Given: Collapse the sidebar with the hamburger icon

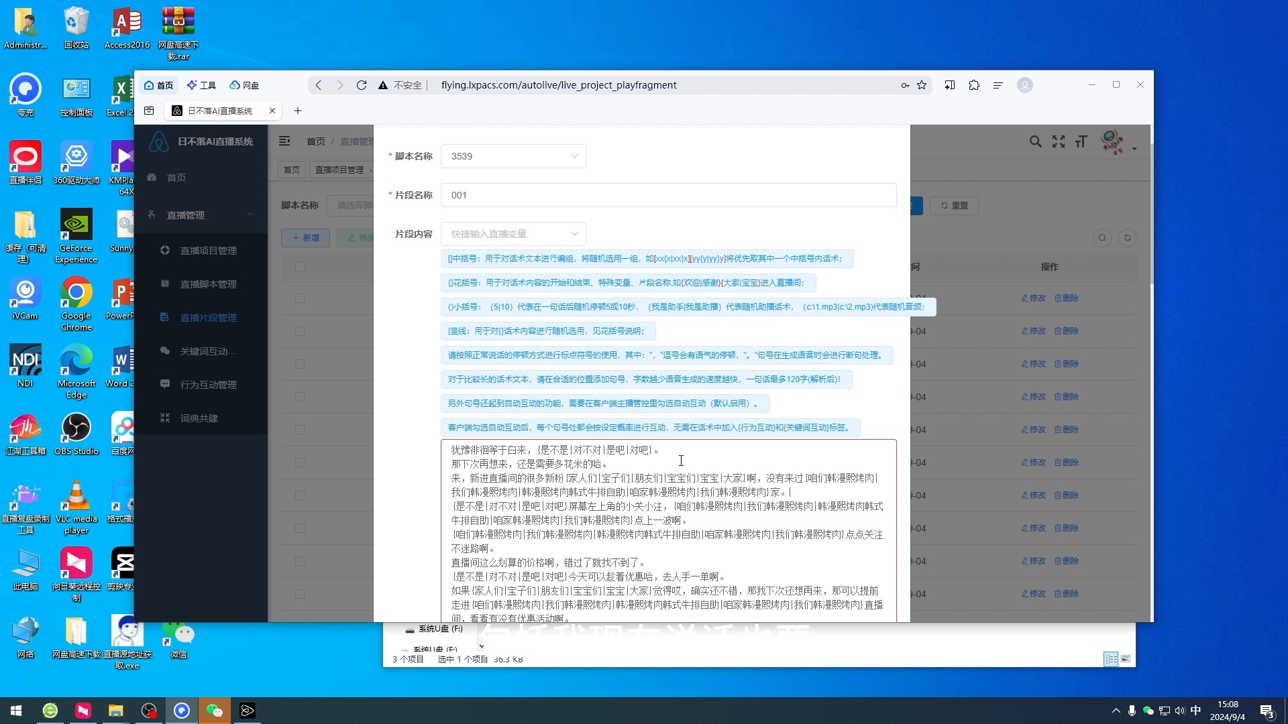Looking at the screenshot, I should click(285, 141).
